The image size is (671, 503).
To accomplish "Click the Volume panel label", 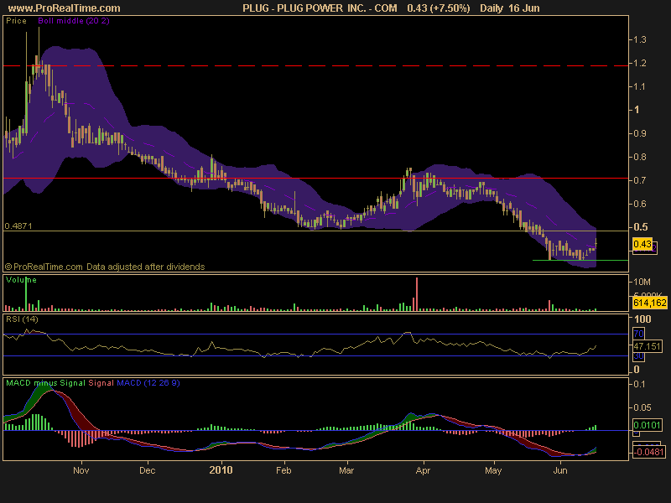I will 21,280.
